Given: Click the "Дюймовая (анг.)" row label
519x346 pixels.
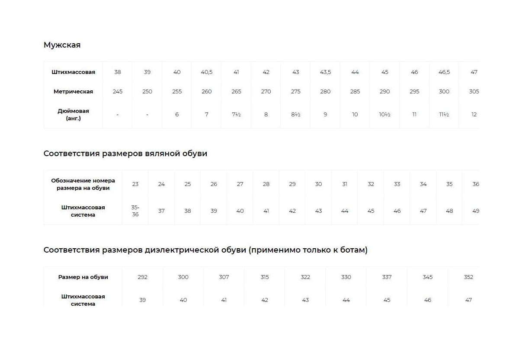Looking at the screenshot, I should pos(73,115).
